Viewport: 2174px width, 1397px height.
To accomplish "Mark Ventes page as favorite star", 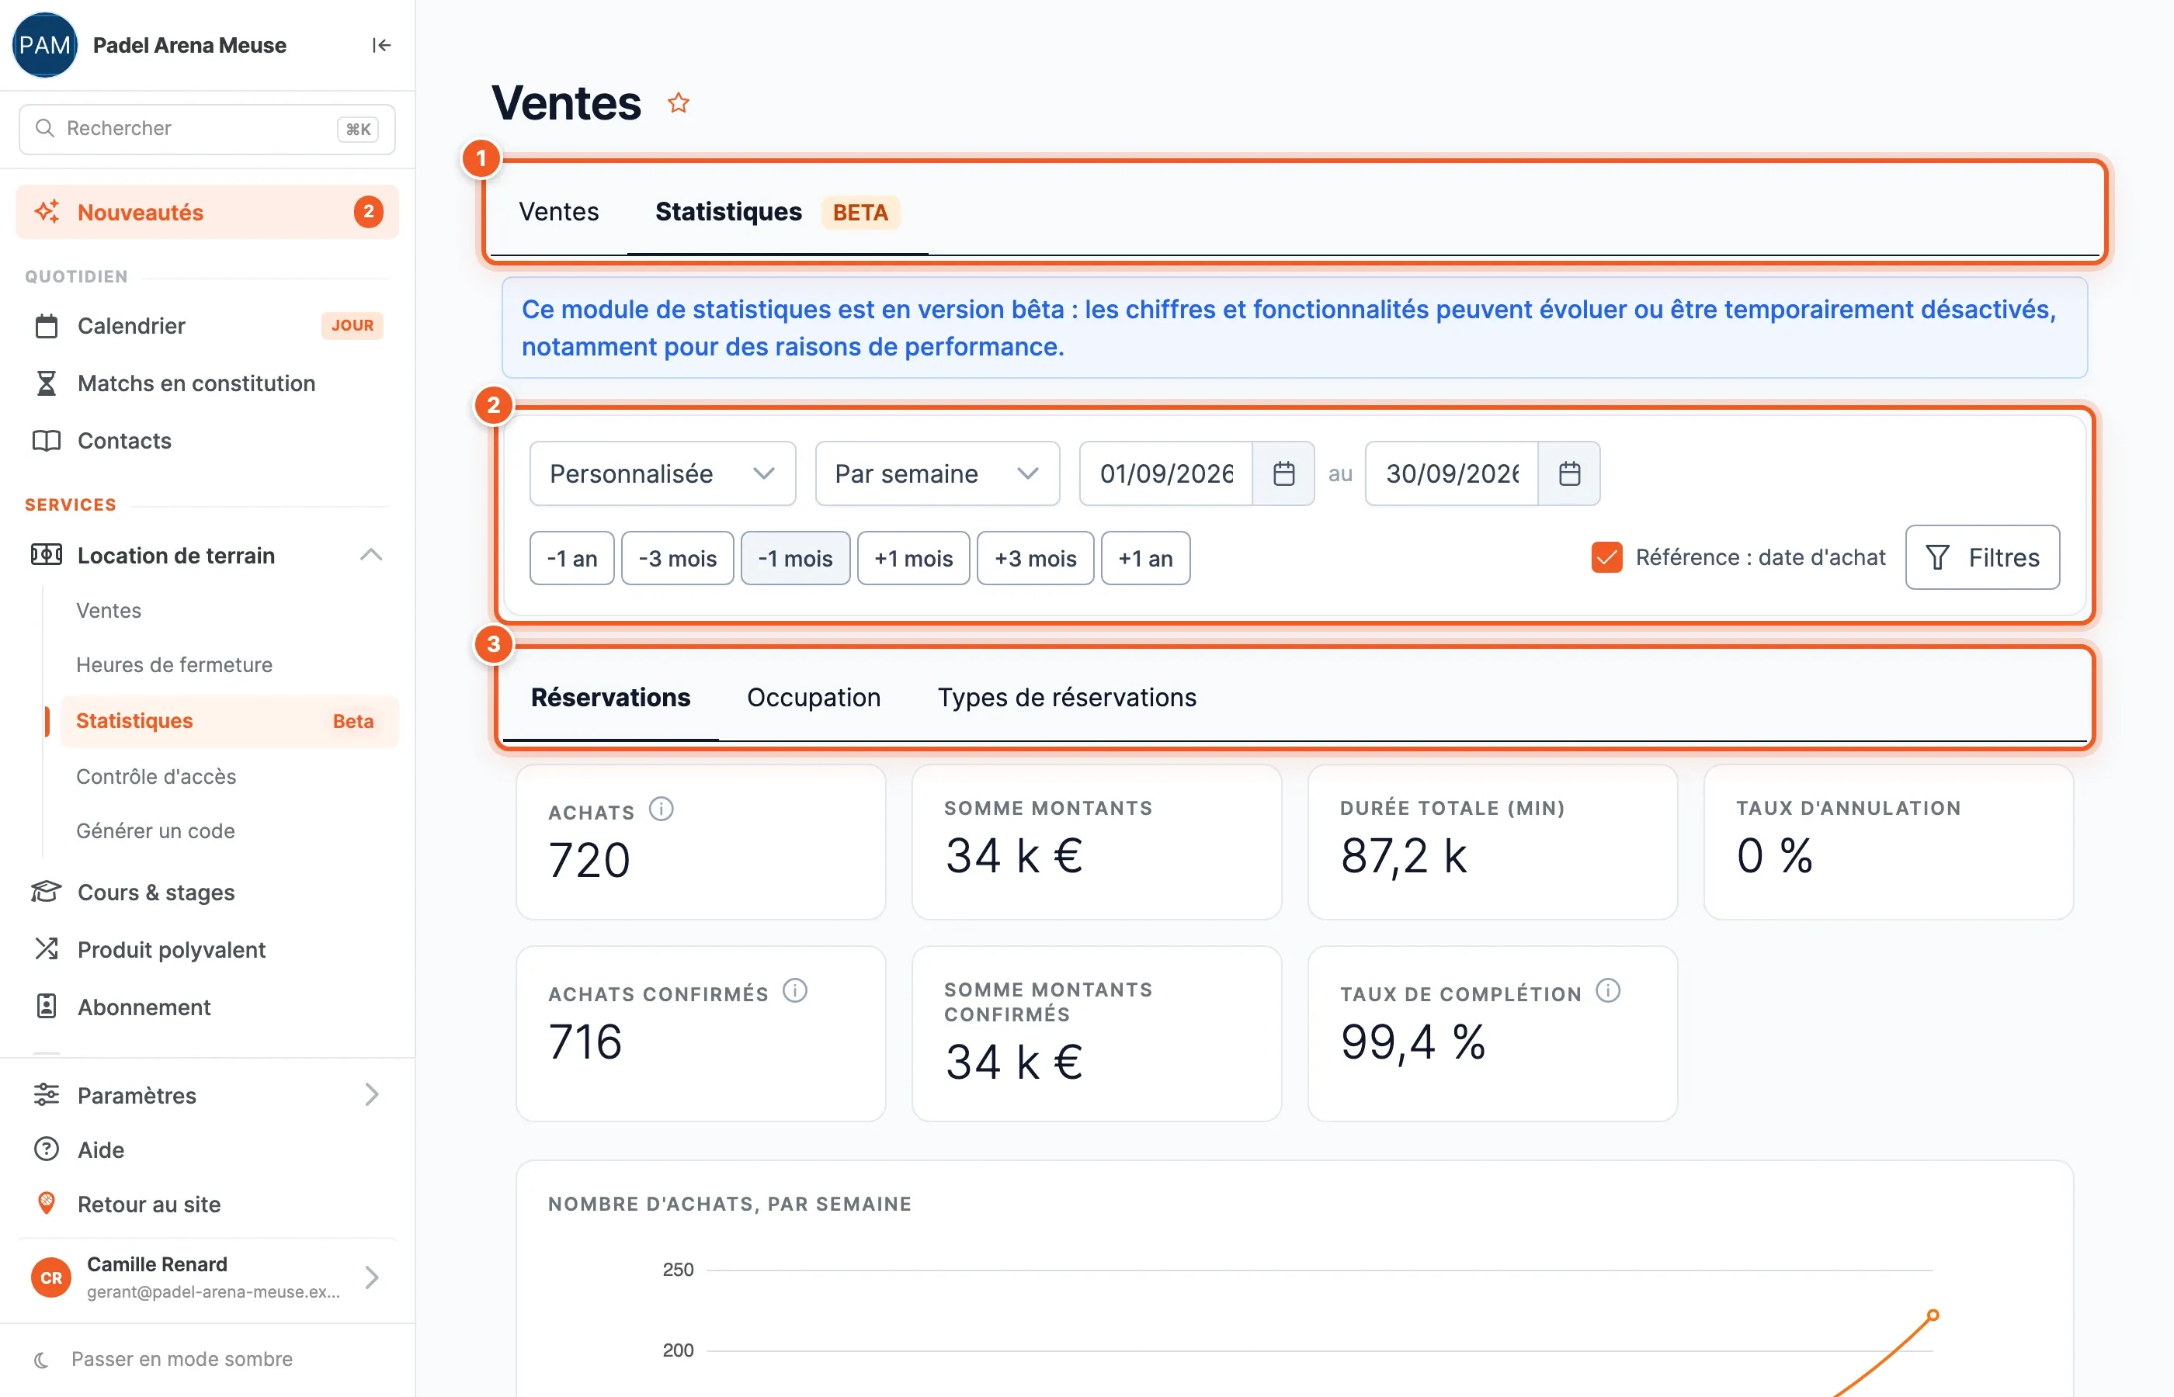I will coord(678,103).
